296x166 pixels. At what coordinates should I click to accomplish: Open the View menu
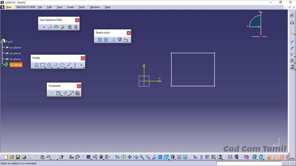59,7
